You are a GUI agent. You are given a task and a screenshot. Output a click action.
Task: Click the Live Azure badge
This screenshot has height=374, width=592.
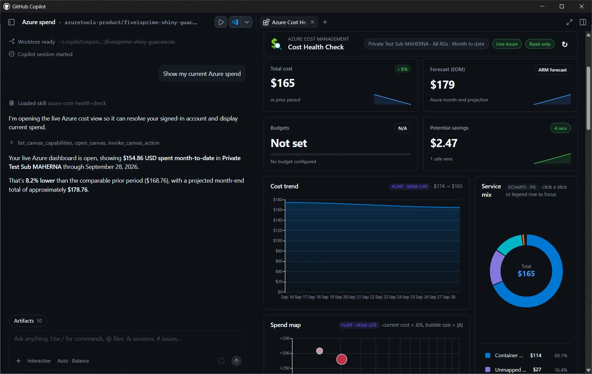pos(507,44)
